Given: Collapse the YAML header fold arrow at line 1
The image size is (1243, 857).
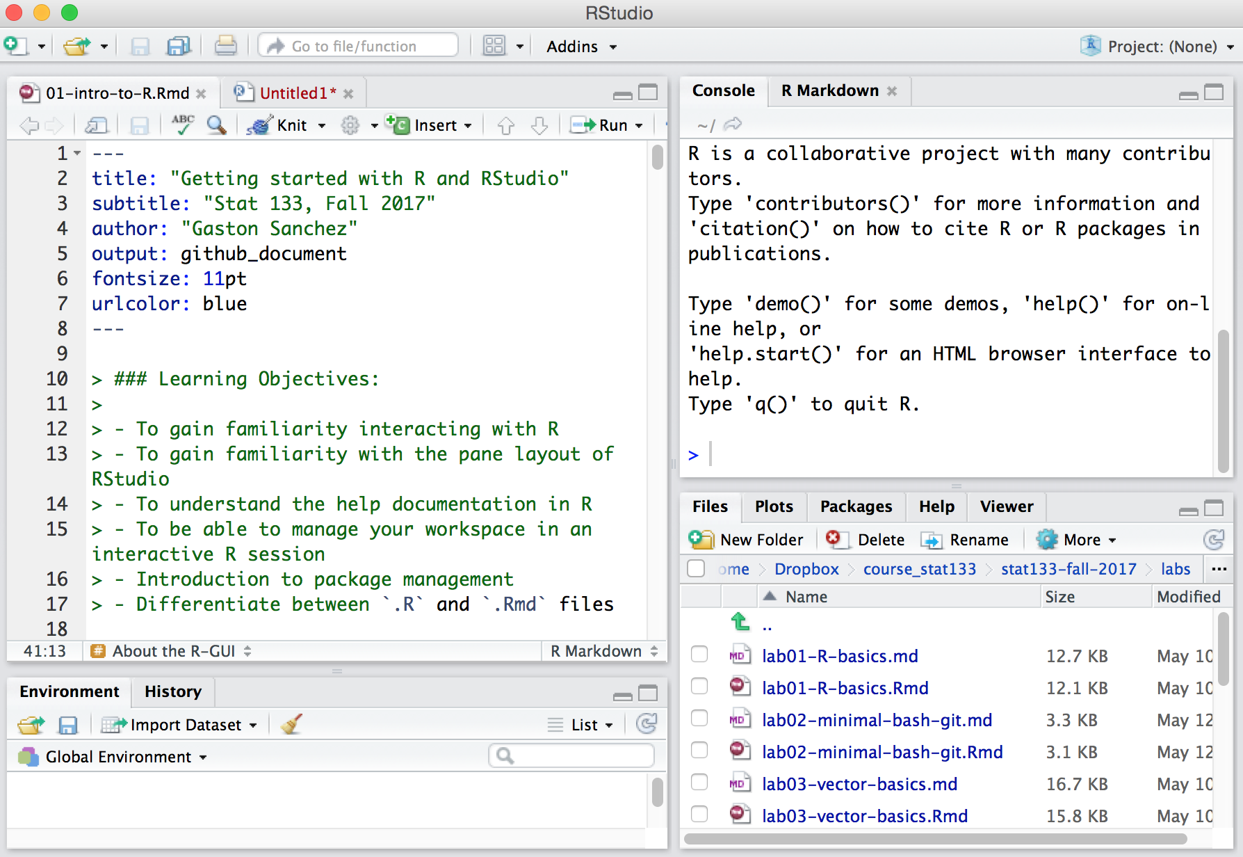Looking at the screenshot, I should 77,153.
